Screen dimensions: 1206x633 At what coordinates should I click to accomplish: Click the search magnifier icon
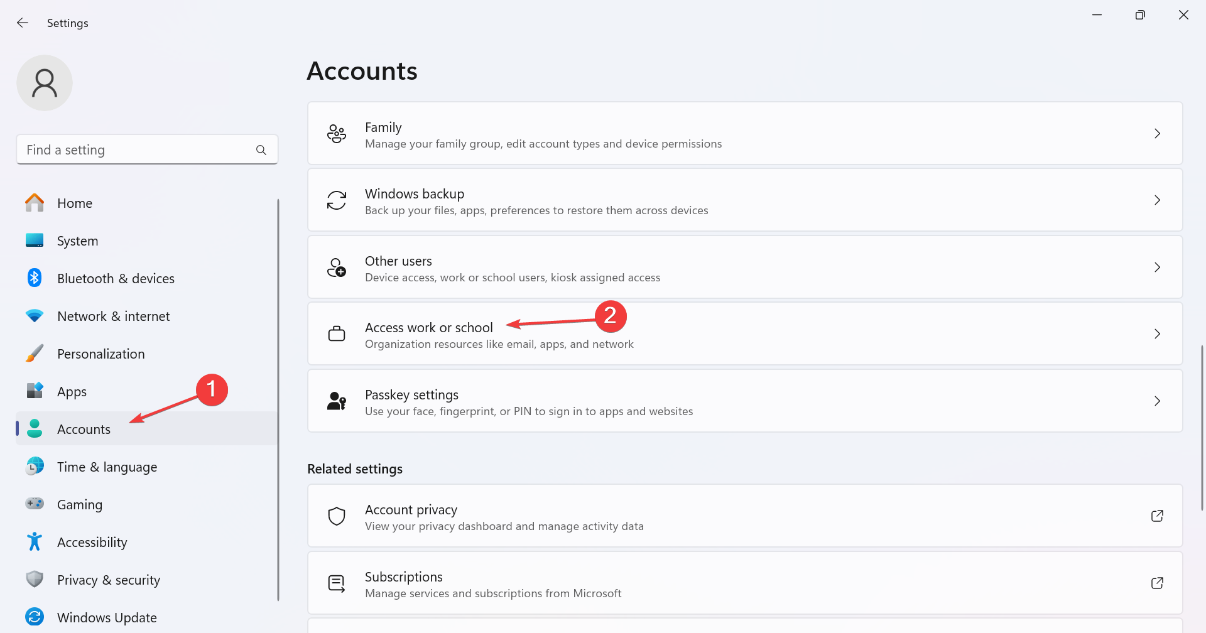[261, 150]
